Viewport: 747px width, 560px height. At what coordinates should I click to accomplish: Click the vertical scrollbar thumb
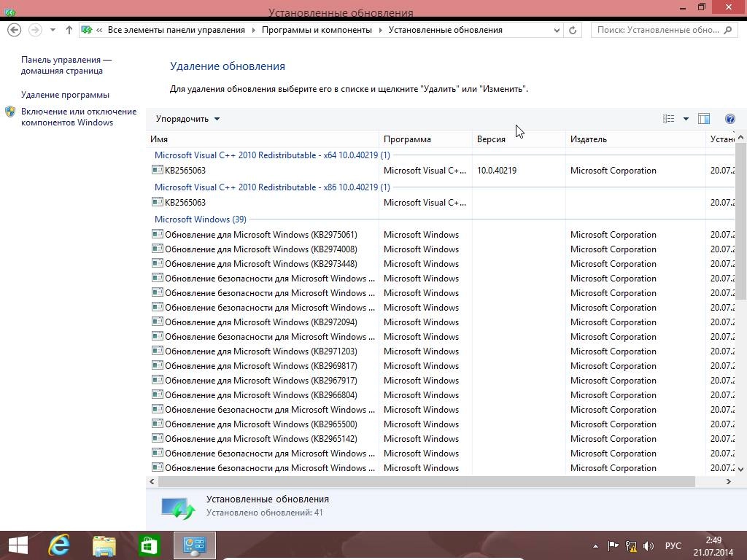740,221
